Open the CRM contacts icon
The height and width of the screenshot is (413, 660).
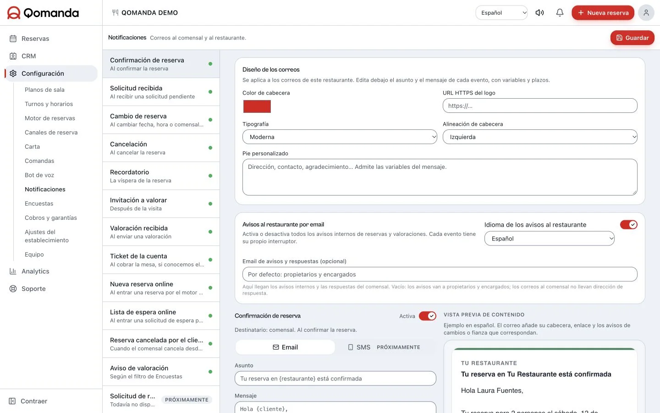click(x=13, y=56)
